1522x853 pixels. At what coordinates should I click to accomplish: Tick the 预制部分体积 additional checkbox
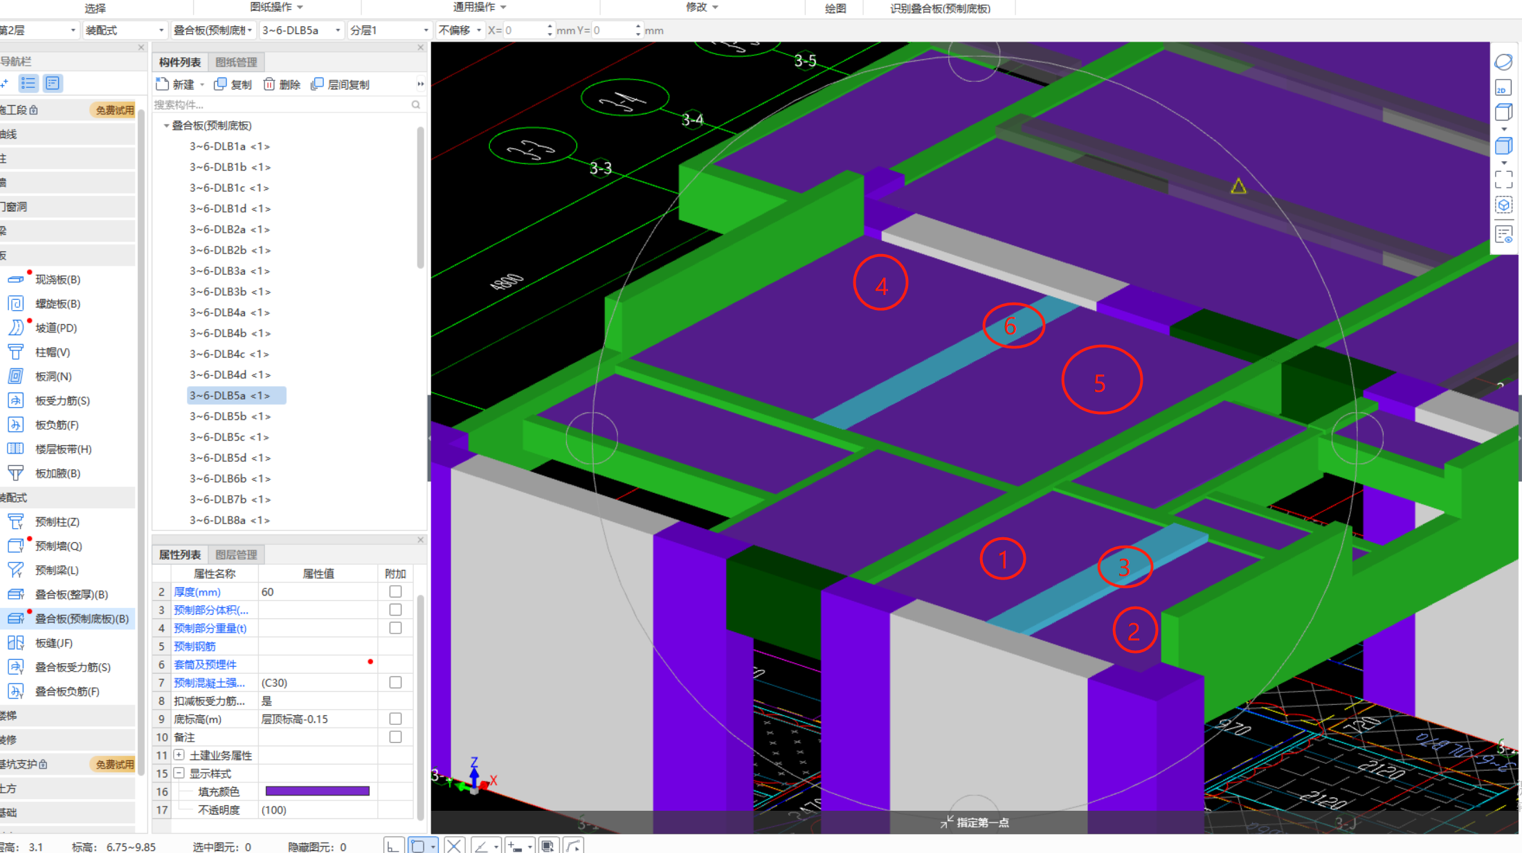395,610
